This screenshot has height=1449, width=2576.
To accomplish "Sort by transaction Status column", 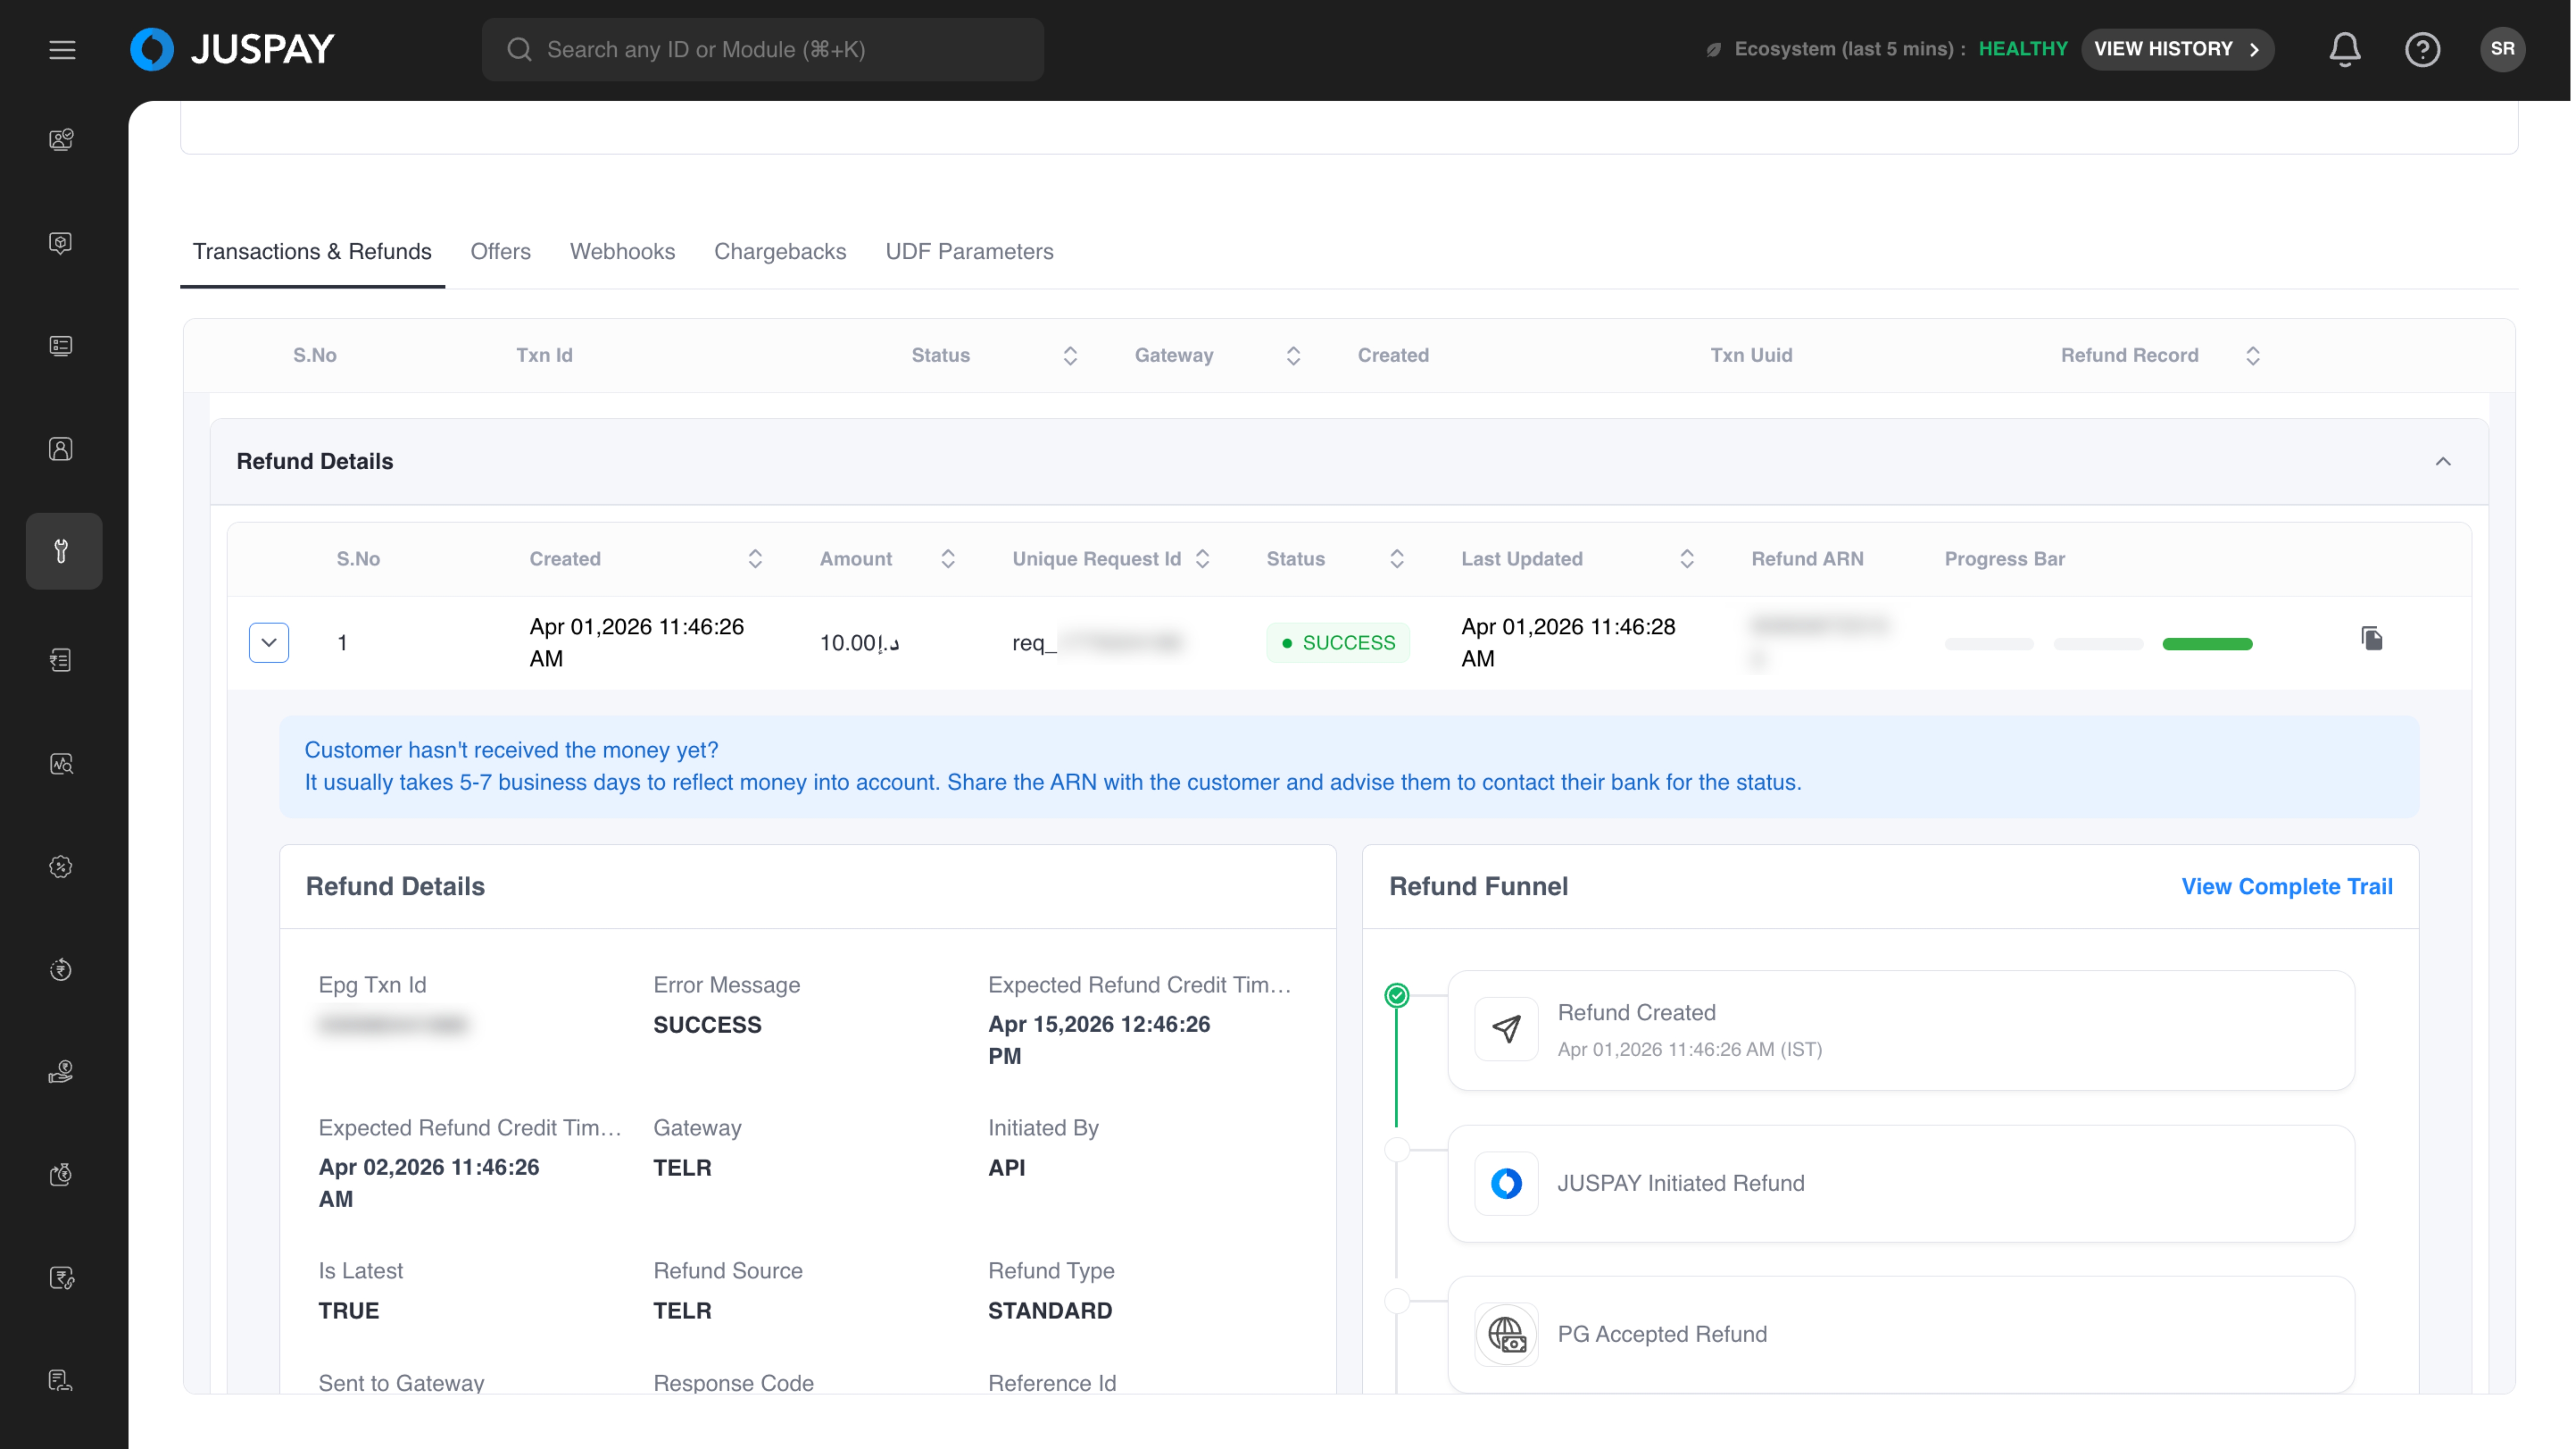I will pyautogui.click(x=1070, y=355).
